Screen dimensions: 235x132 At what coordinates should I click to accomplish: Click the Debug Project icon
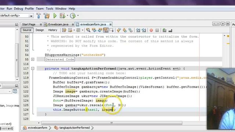[62, 15]
